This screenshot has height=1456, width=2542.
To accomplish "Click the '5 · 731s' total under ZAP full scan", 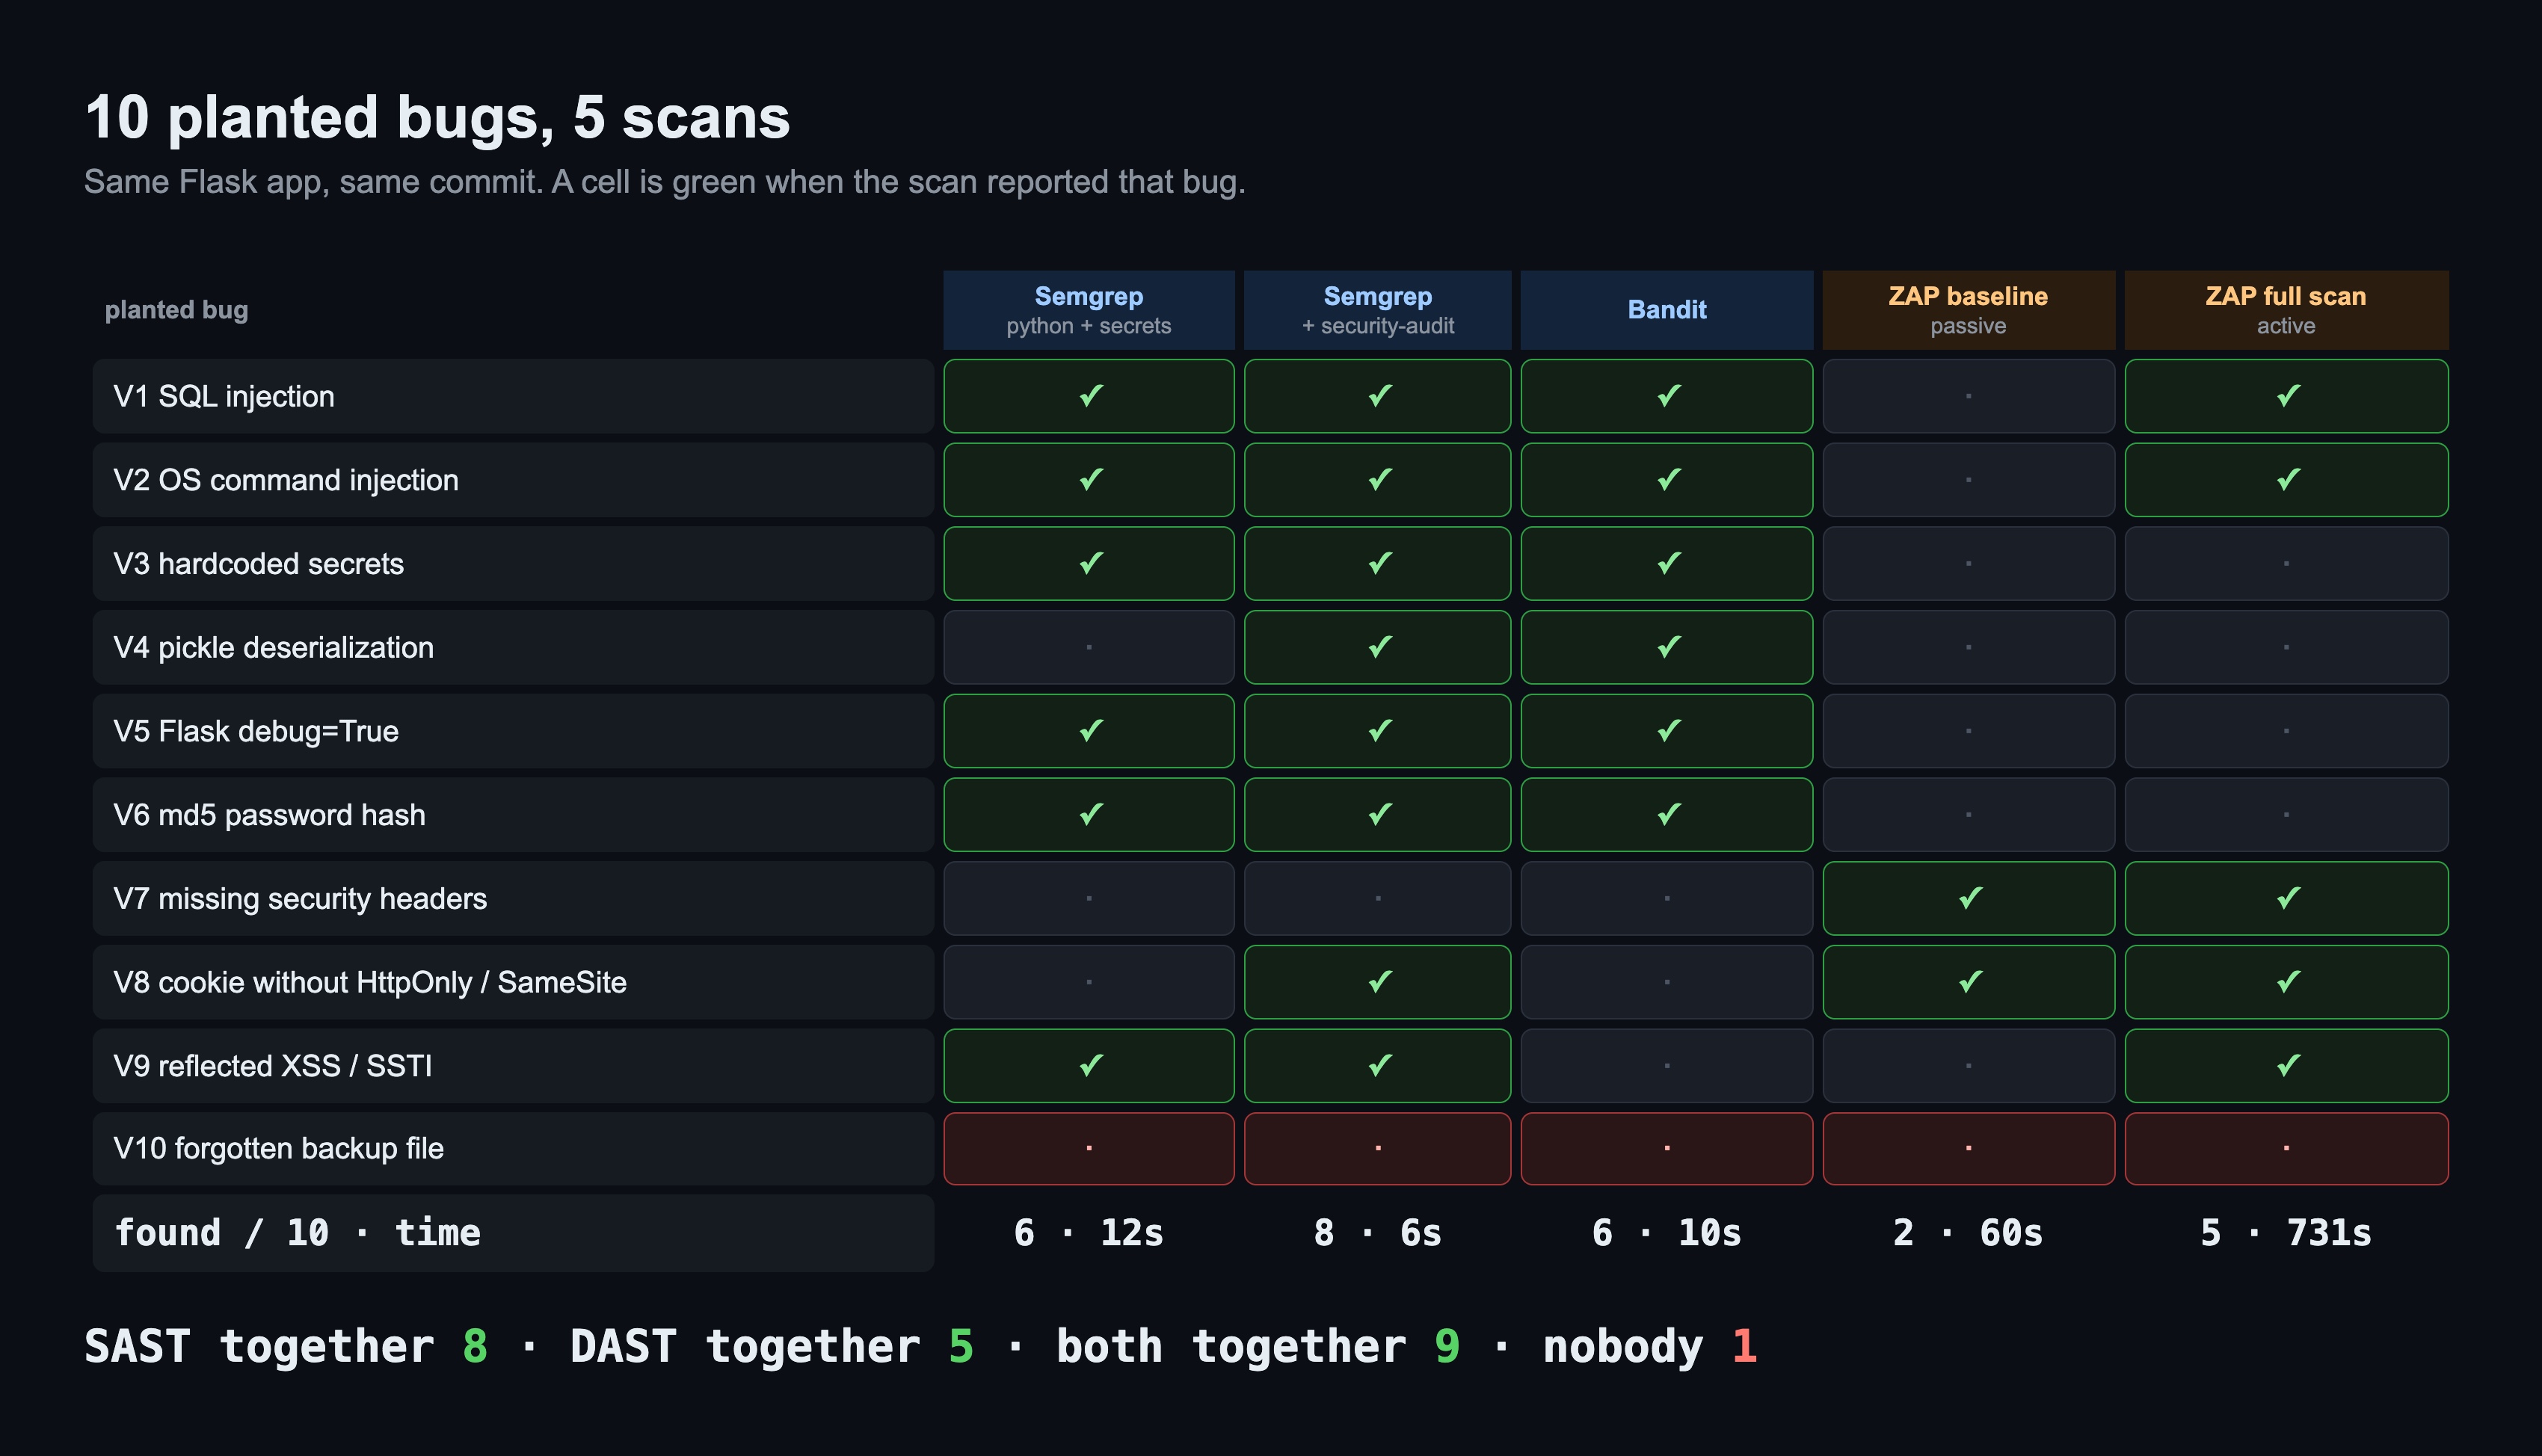I will (x=2287, y=1233).
